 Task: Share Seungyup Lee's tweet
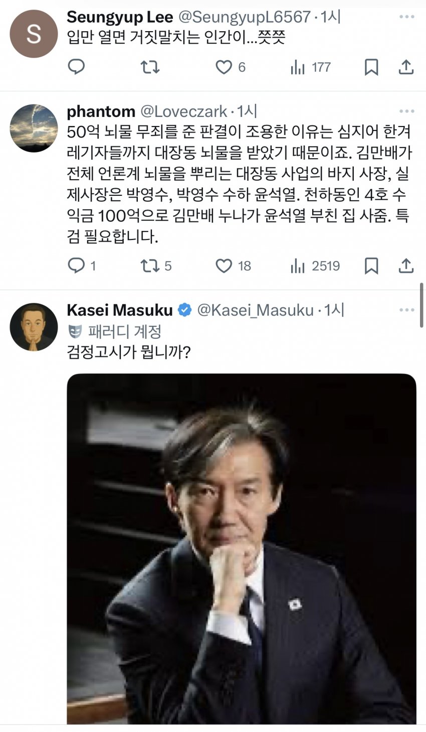coord(406,67)
